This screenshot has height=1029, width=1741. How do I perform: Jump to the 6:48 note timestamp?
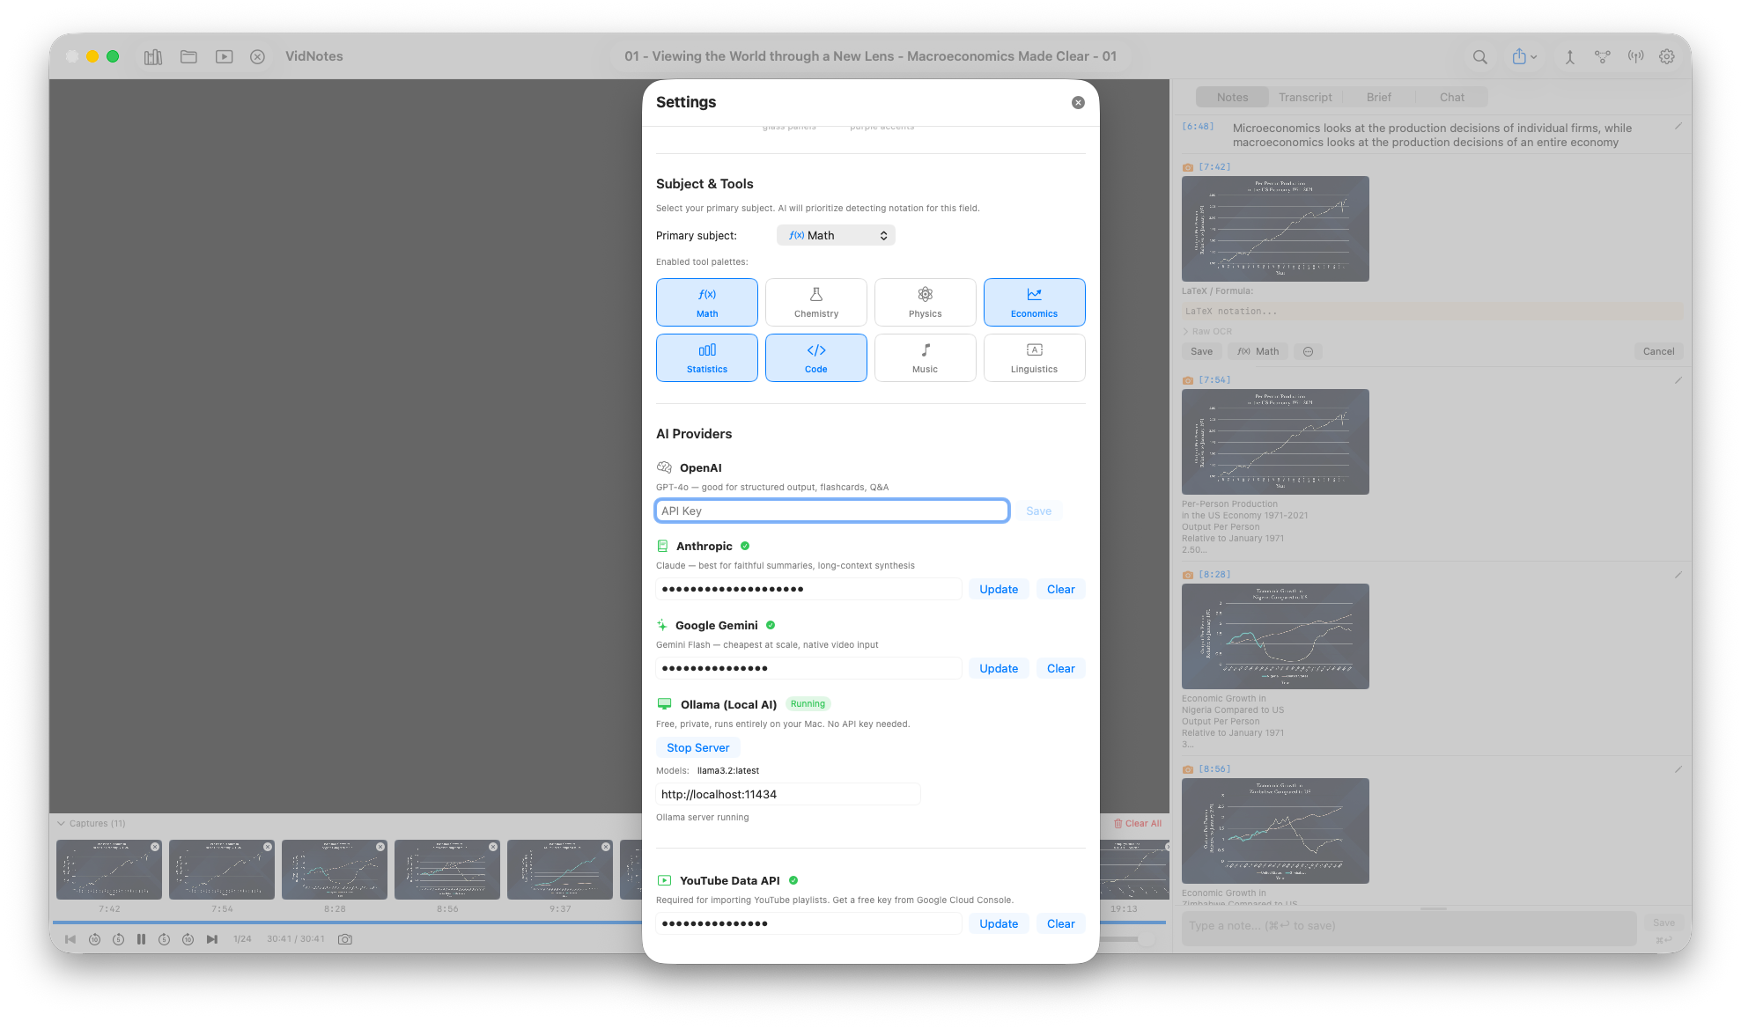pos(1198,127)
